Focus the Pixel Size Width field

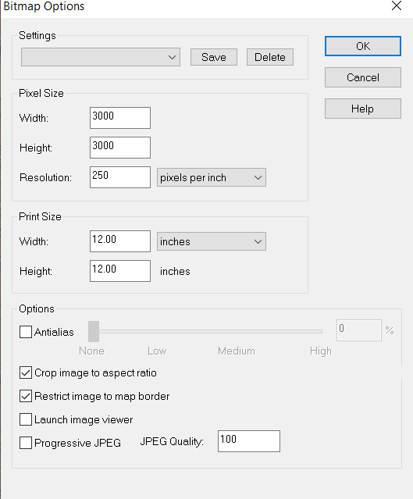point(120,118)
